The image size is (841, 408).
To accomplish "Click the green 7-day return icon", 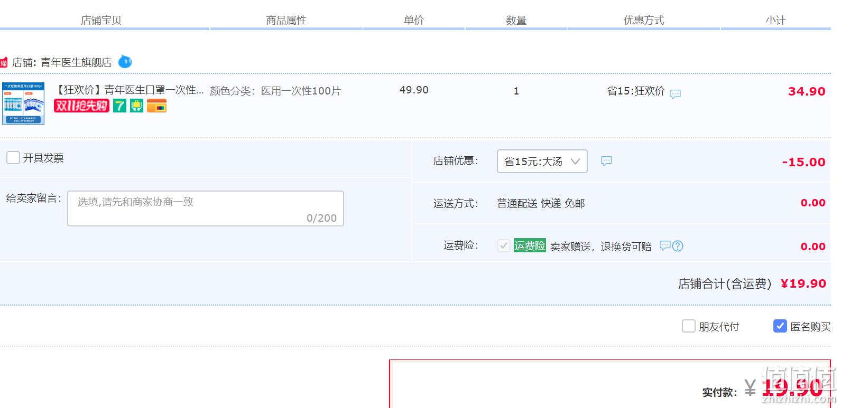I will [120, 106].
